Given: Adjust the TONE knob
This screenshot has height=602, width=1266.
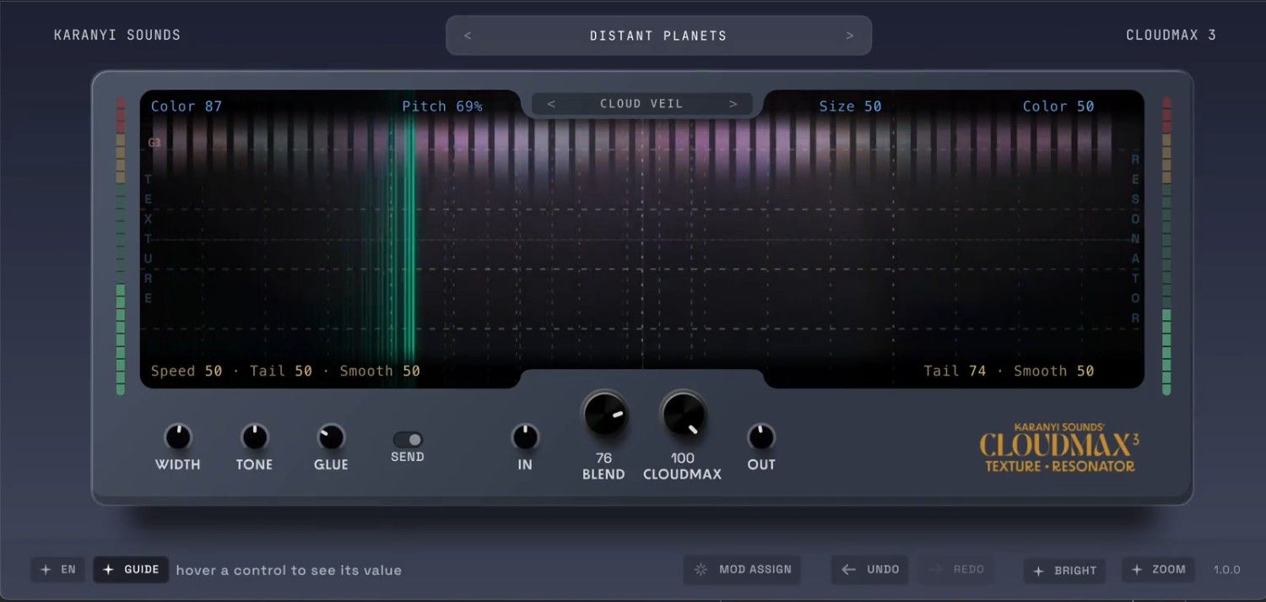Looking at the screenshot, I should 254,437.
